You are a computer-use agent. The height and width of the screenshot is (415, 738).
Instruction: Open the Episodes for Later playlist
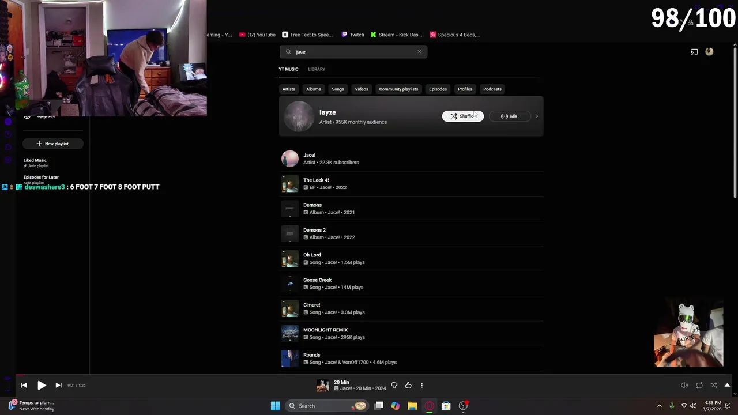click(53, 179)
